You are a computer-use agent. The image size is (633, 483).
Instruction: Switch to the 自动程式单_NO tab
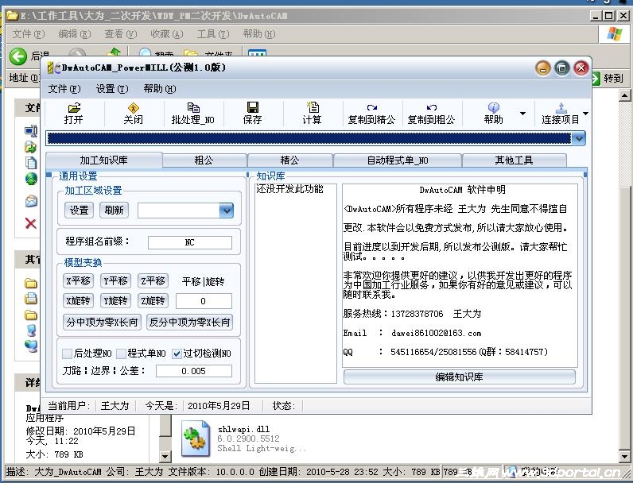click(398, 160)
